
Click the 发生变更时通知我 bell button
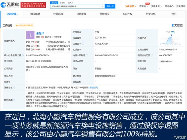[24, 25]
